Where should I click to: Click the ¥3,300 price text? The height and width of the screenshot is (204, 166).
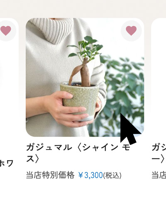90,175
